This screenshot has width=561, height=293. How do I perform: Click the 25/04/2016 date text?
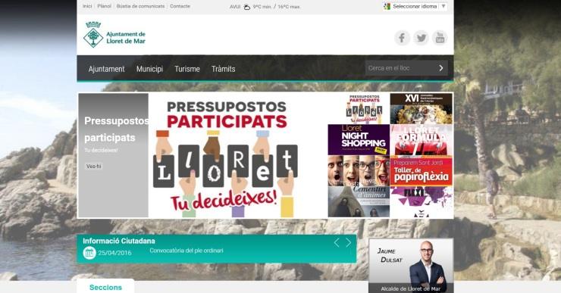point(114,253)
